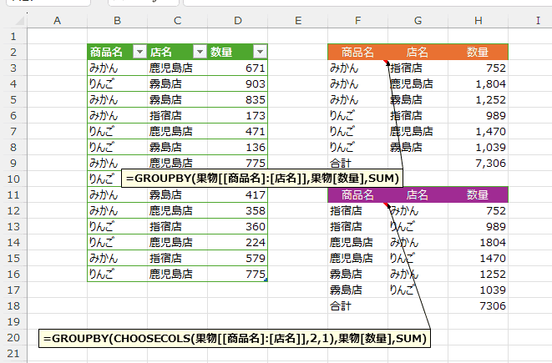Viewport: 552px width, 363px height.
Task: Select column B header
Action: (x=117, y=21)
